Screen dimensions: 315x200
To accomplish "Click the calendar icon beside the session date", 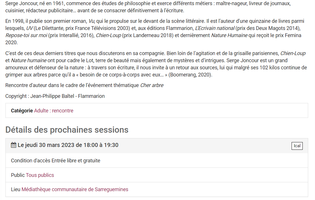I will coord(13,145).
